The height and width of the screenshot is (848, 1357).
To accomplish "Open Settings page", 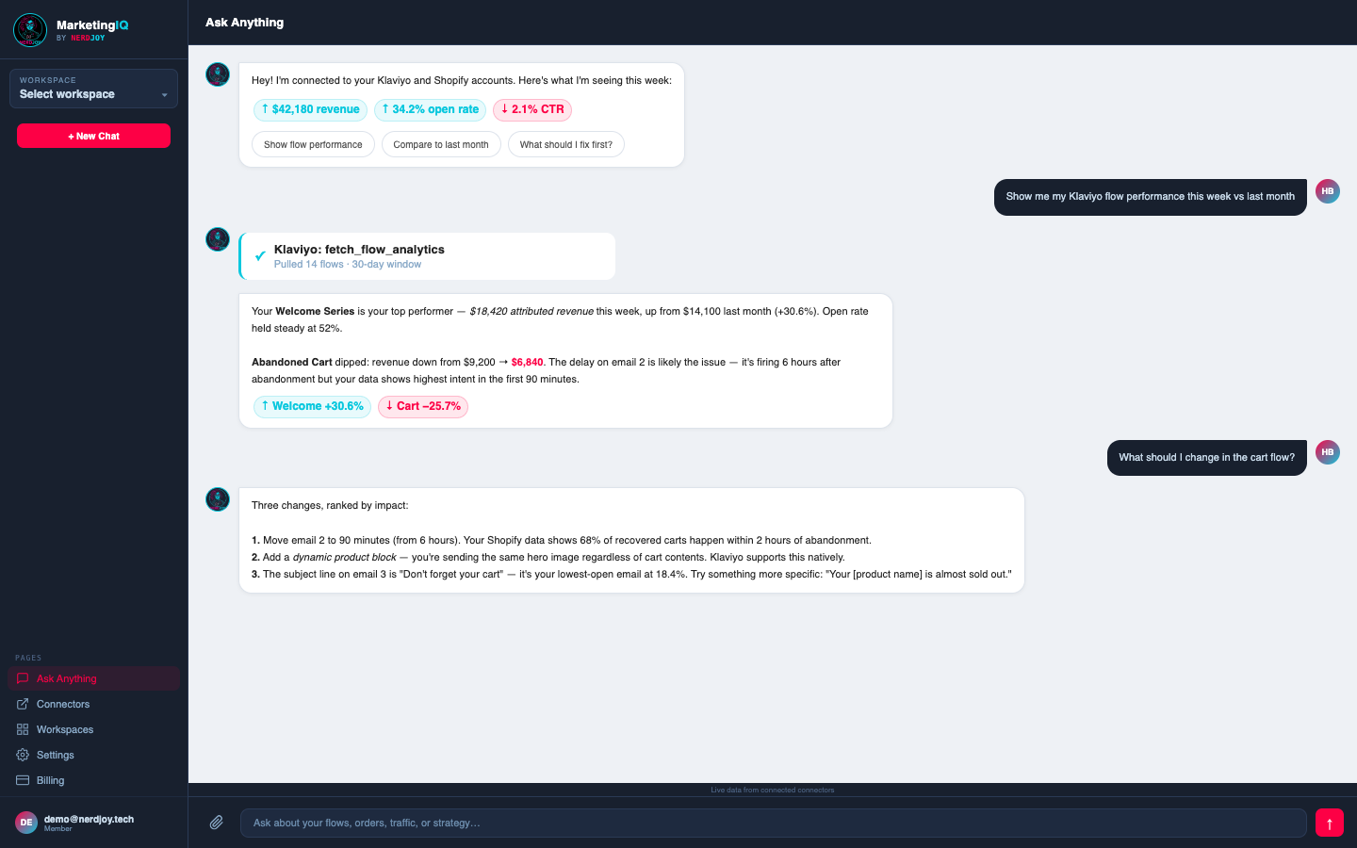I will click(93, 755).
